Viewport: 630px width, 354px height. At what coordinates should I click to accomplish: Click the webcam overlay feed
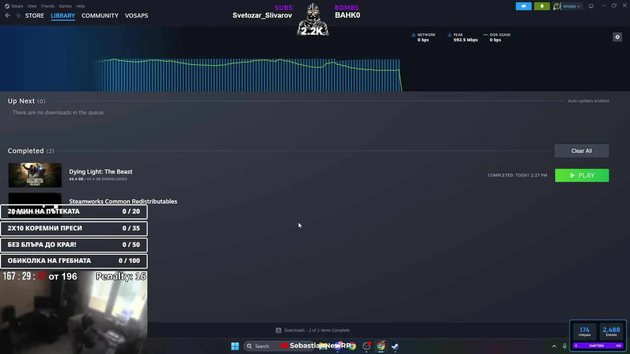pos(74,312)
